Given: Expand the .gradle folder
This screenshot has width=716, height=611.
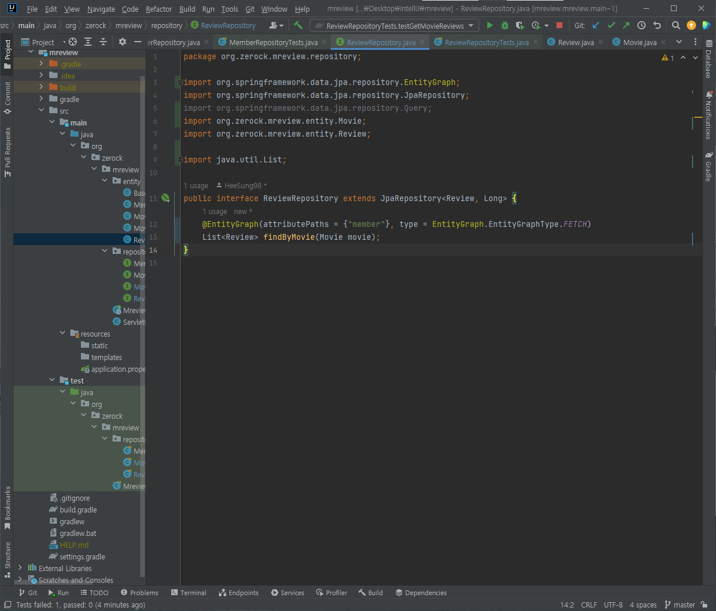Looking at the screenshot, I should [41, 64].
